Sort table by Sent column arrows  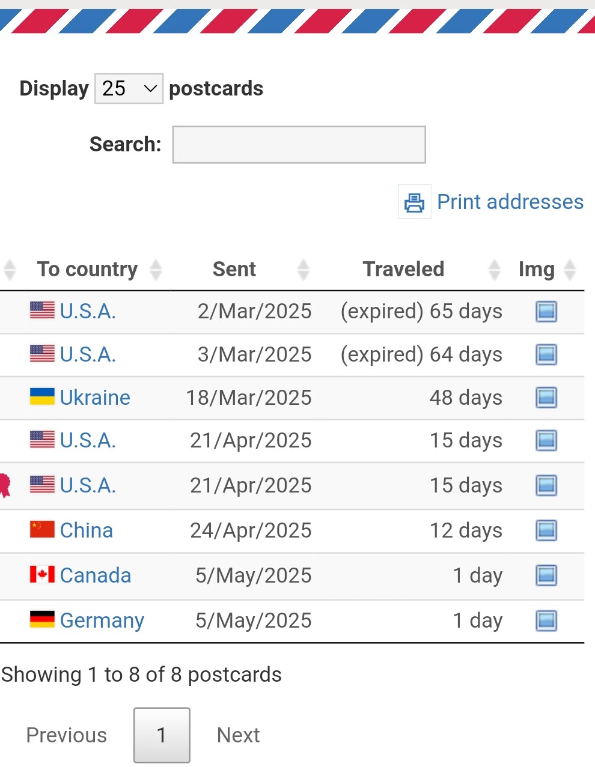[304, 270]
